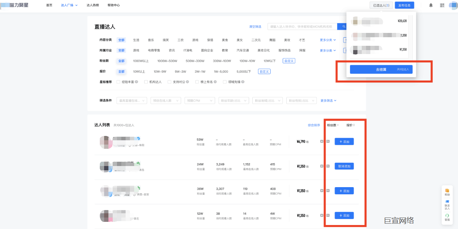This screenshot has width=458, height=229.
Task: Sort creator list by 粉丝数
Action: 332,125
